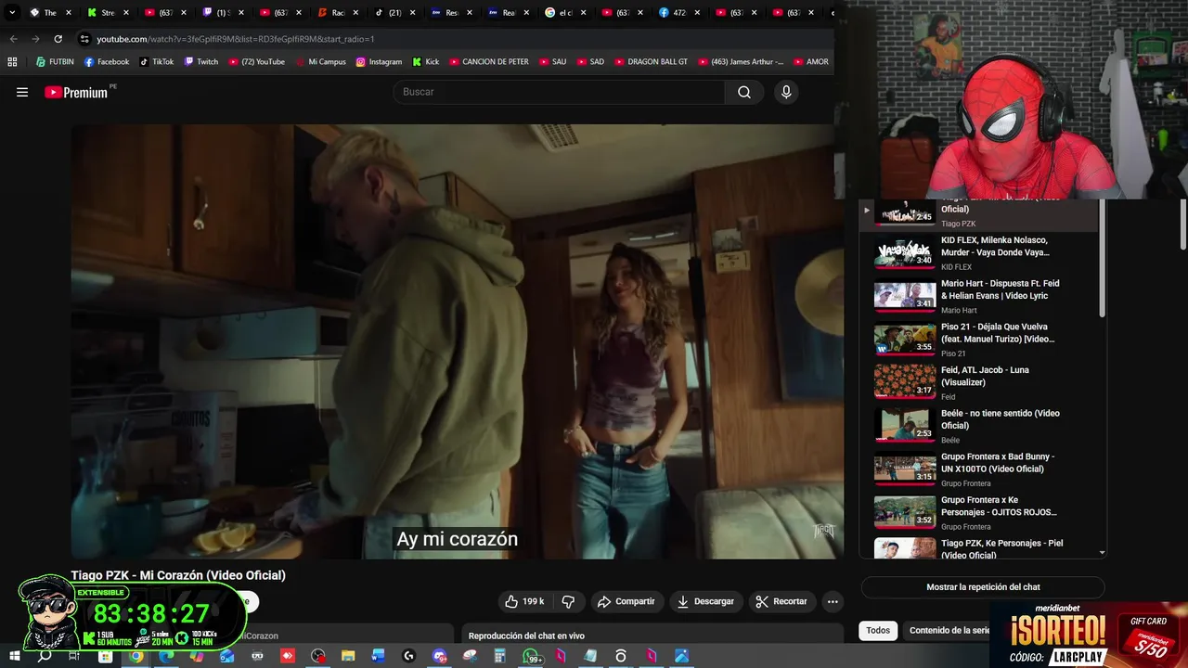Image resolution: width=1188 pixels, height=668 pixels.
Task: Open DRAGON BALL GT bookmark
Action: click(x=651, y=62)
